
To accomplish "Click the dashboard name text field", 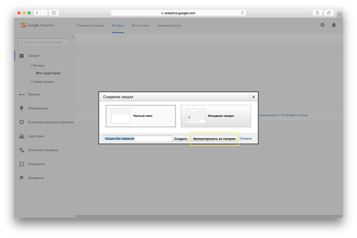I will [138, 139].
